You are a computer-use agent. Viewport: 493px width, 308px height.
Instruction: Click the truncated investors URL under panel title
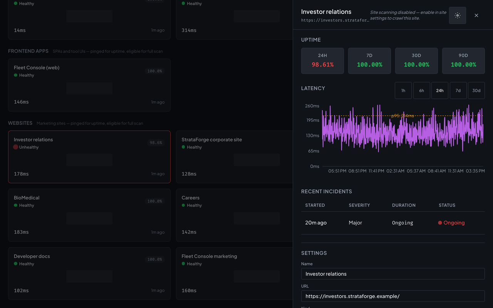click(335, 20)
